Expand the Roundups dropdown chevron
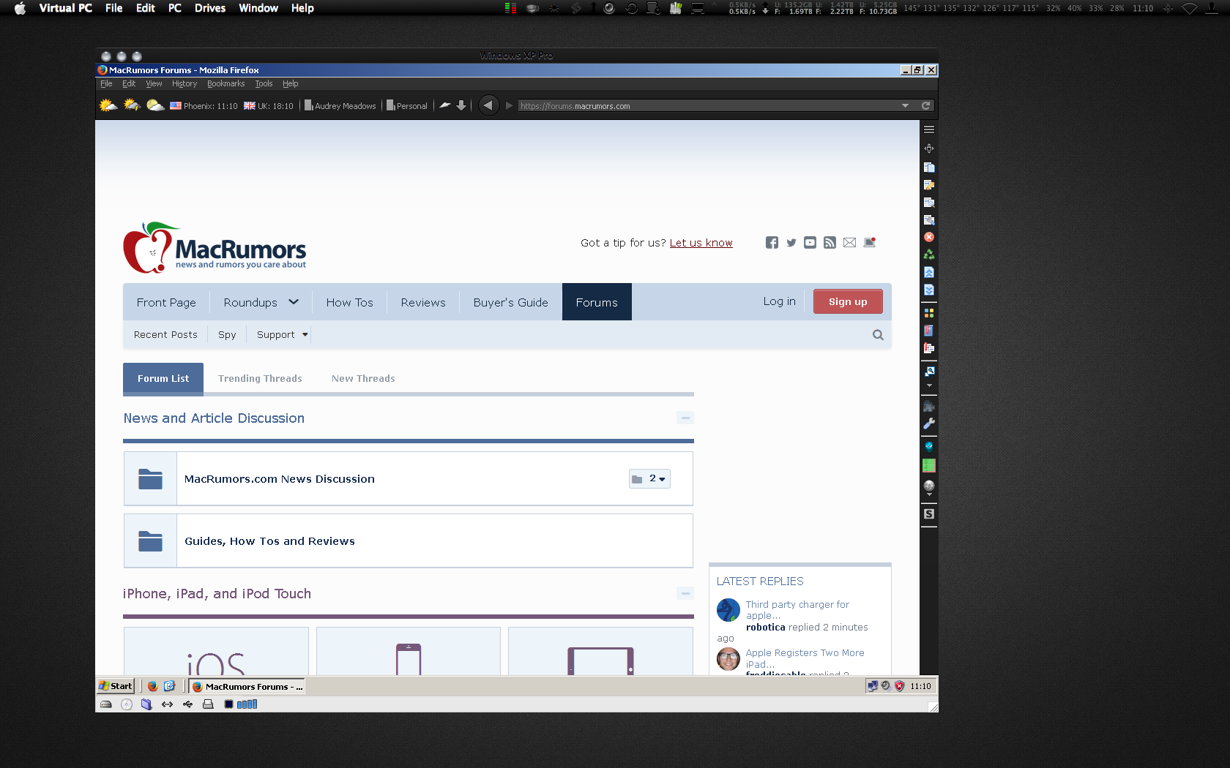Screen dimensions: 1230x768 (x=294, y=302)
